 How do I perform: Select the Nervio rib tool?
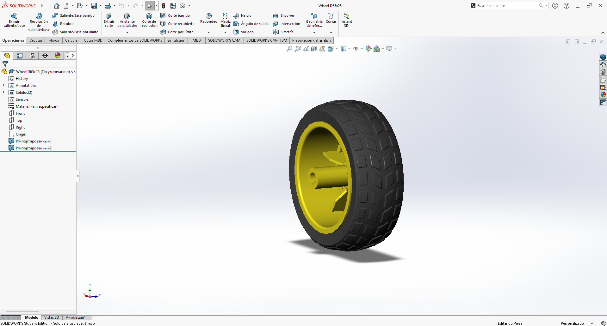[243, 15]
